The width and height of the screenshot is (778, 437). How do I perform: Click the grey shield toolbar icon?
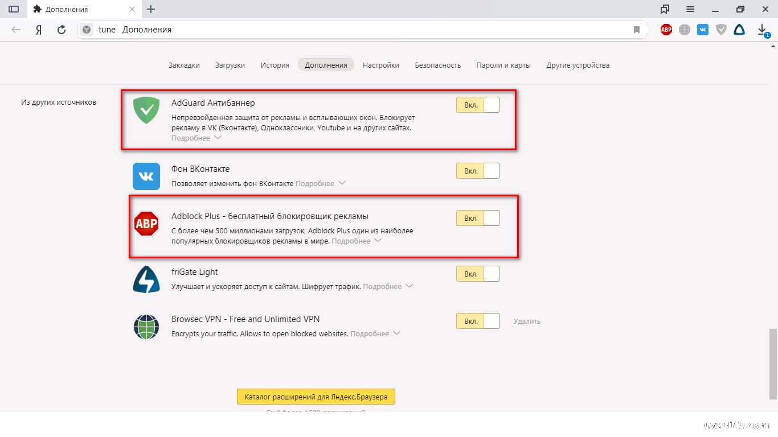(x=721, y=30)
